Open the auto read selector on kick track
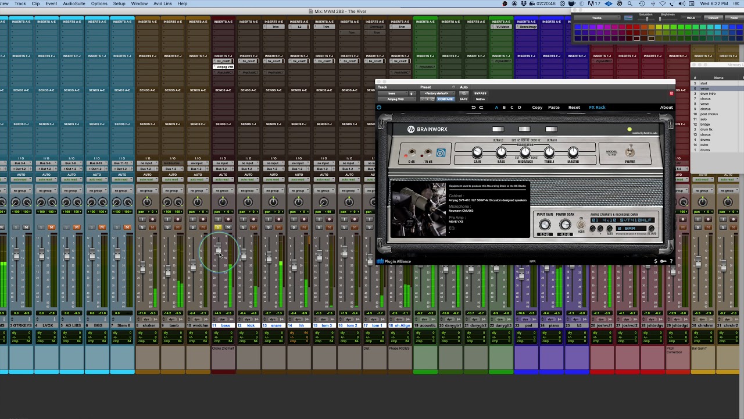Viewport: 744px width, 419px height. pyautogui.click(x=248, y=179)
